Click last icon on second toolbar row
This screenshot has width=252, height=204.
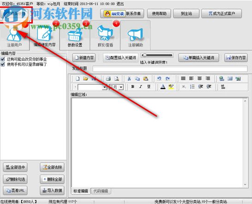point(223,87)
